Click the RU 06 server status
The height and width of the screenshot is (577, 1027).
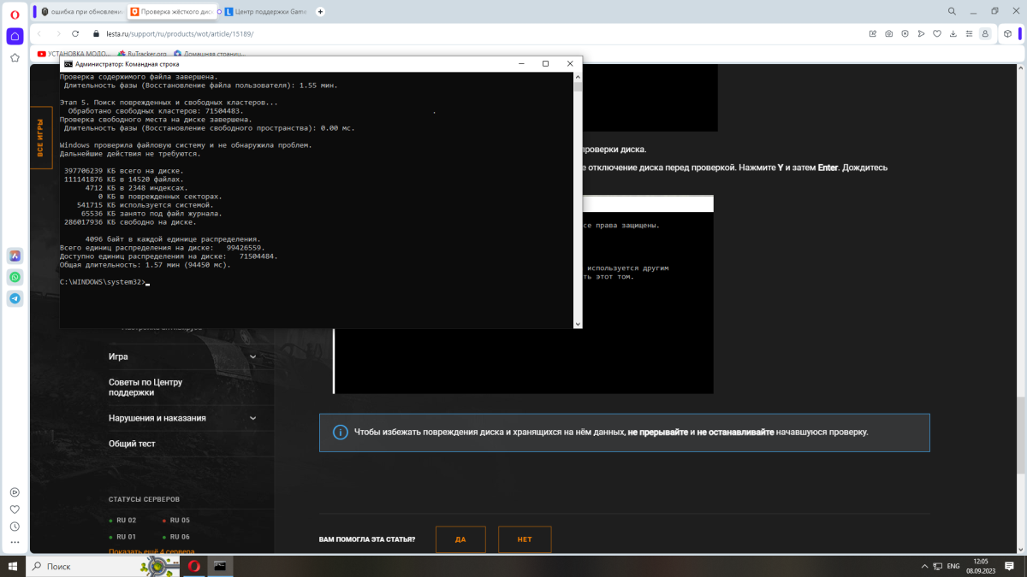point(175,537)
